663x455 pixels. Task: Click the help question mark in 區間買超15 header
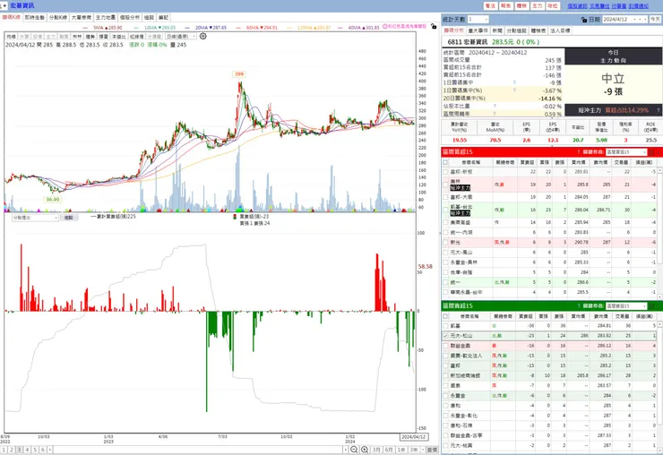point(579,152)
